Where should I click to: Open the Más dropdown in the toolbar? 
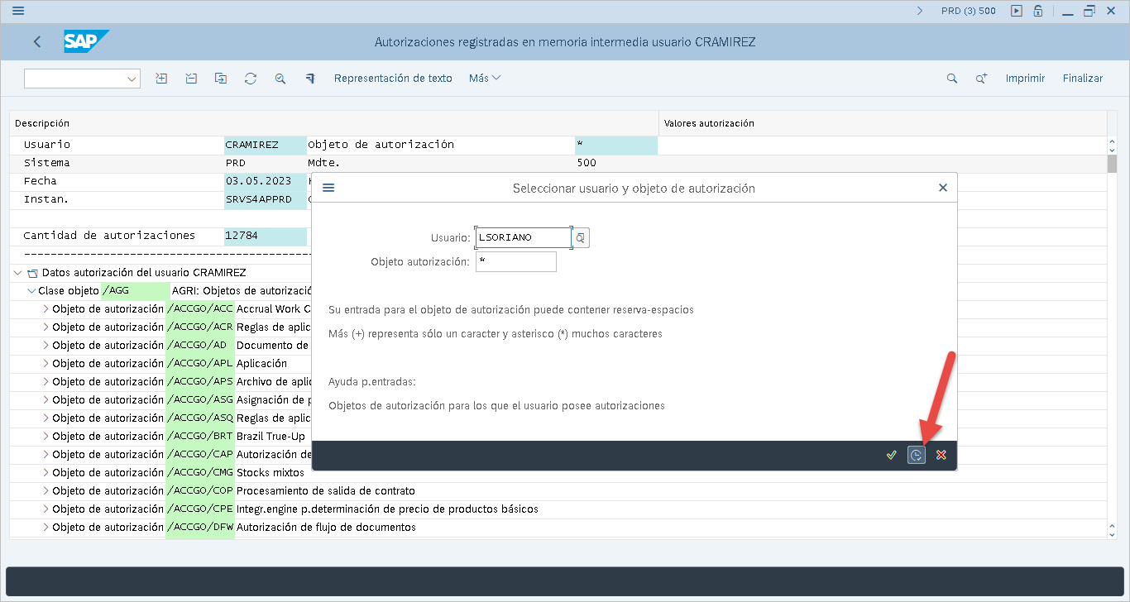click(484, 78)
